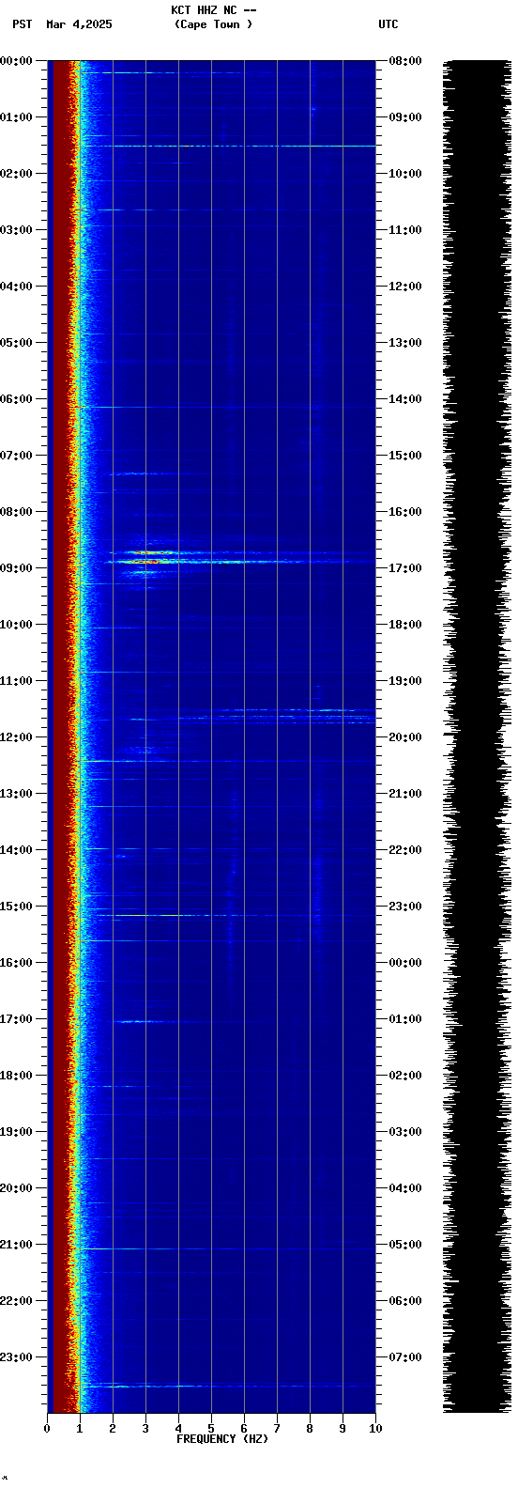The height and width of the screenshot is (1488, 518).
Task: Click the station title KCT HHZ NC --
Action: click(x=213, y=10)
